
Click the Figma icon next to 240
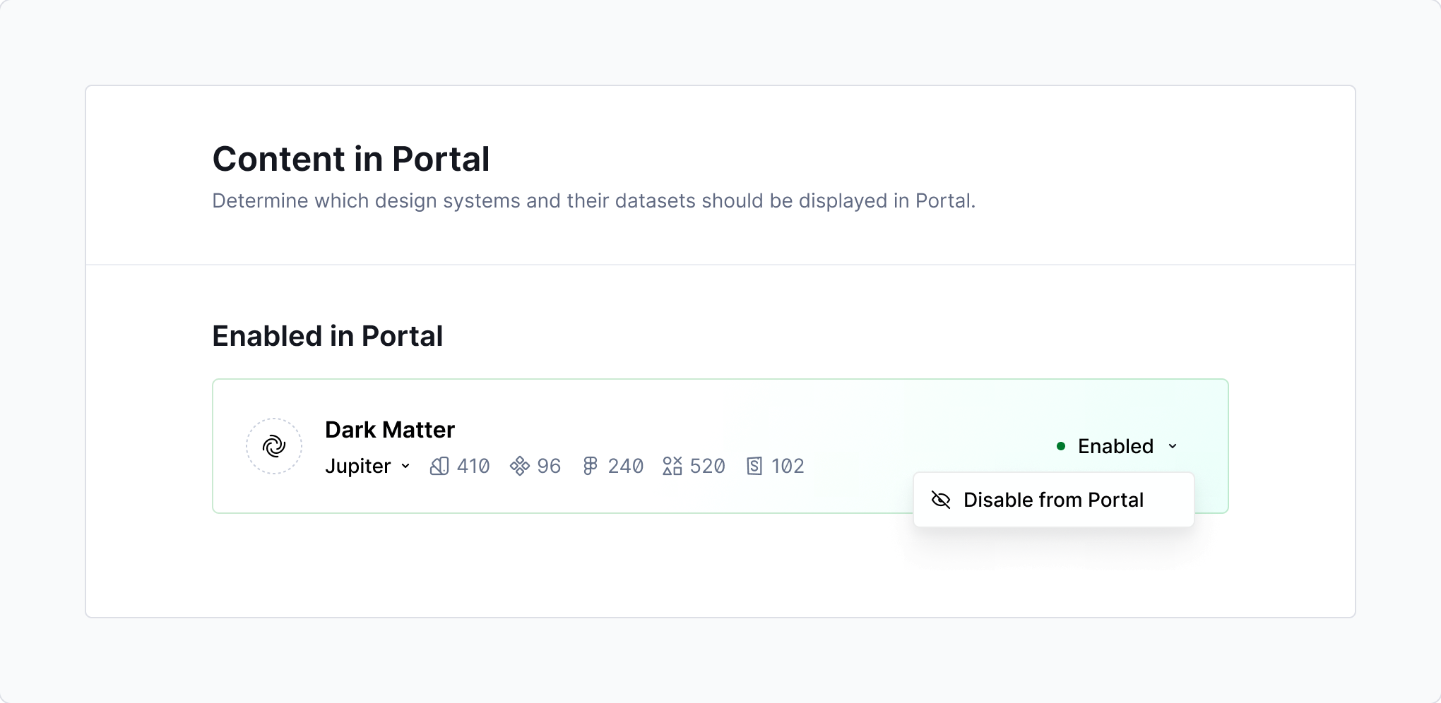[591, 466]
